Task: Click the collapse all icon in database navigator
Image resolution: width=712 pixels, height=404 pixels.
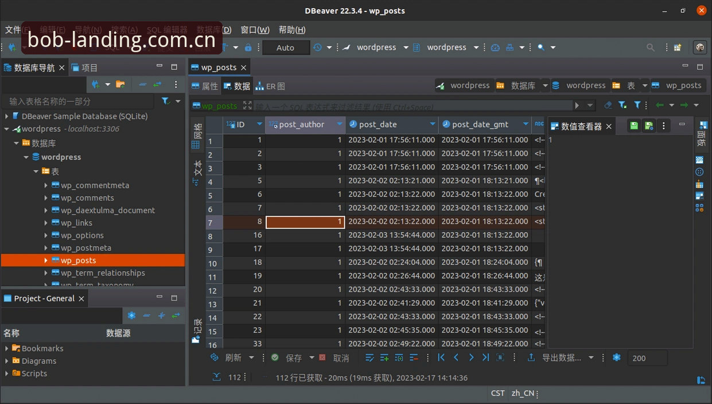Action: click(143, 84)
